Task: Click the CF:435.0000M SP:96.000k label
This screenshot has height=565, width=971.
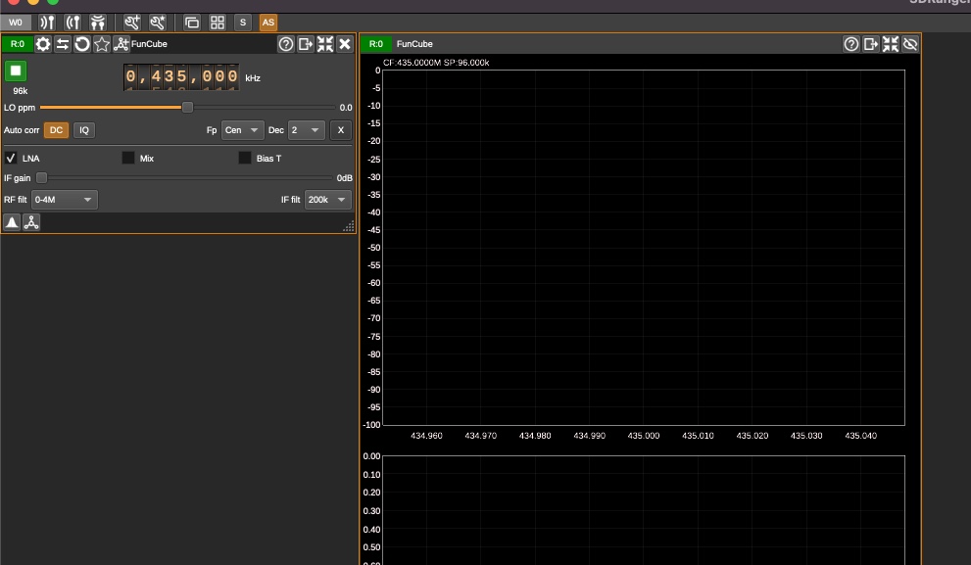Action: [x=436, y=63]
